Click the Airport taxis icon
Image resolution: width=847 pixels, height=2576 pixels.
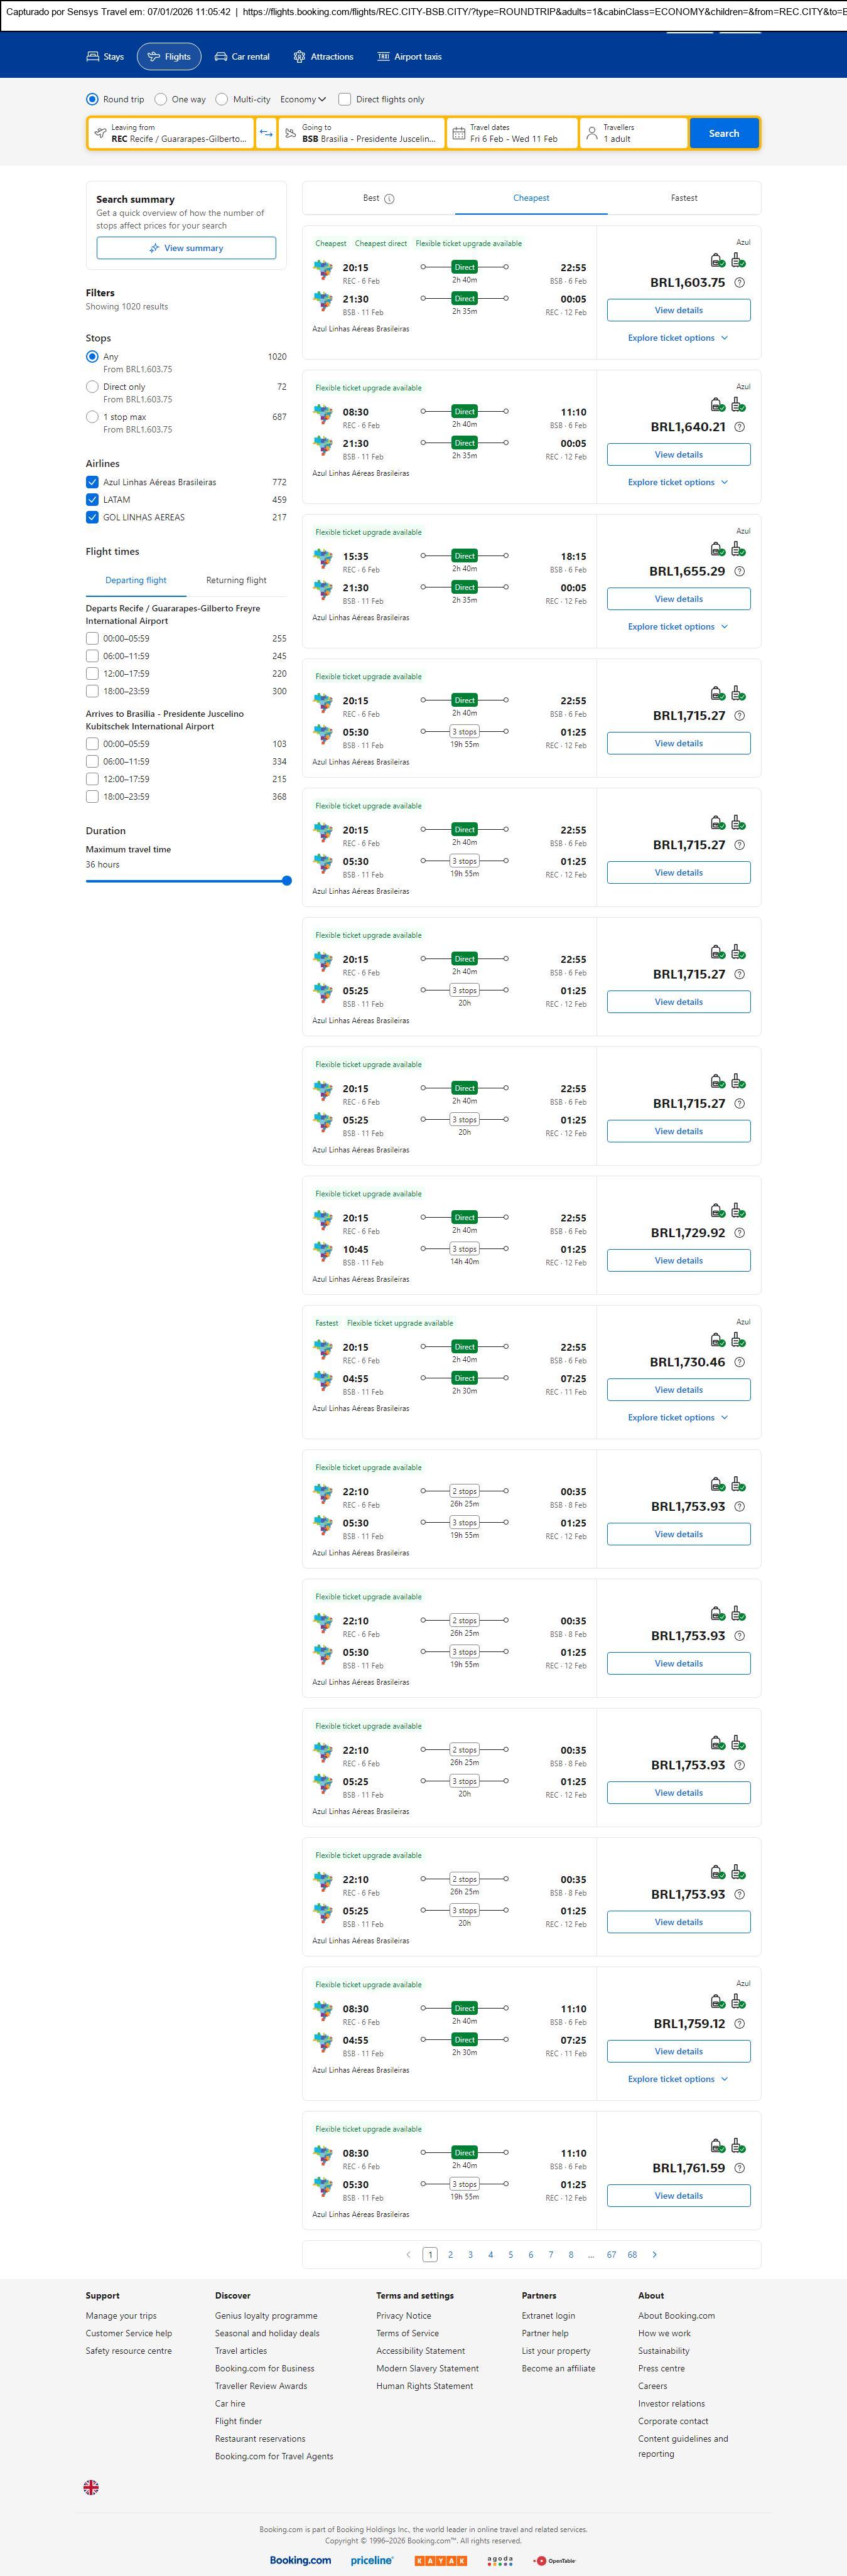383,57
